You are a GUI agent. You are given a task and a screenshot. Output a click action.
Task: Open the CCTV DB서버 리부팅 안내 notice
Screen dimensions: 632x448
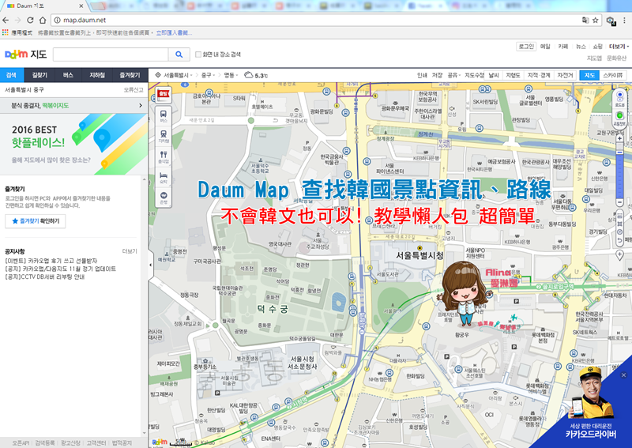[x=45, y=277]
